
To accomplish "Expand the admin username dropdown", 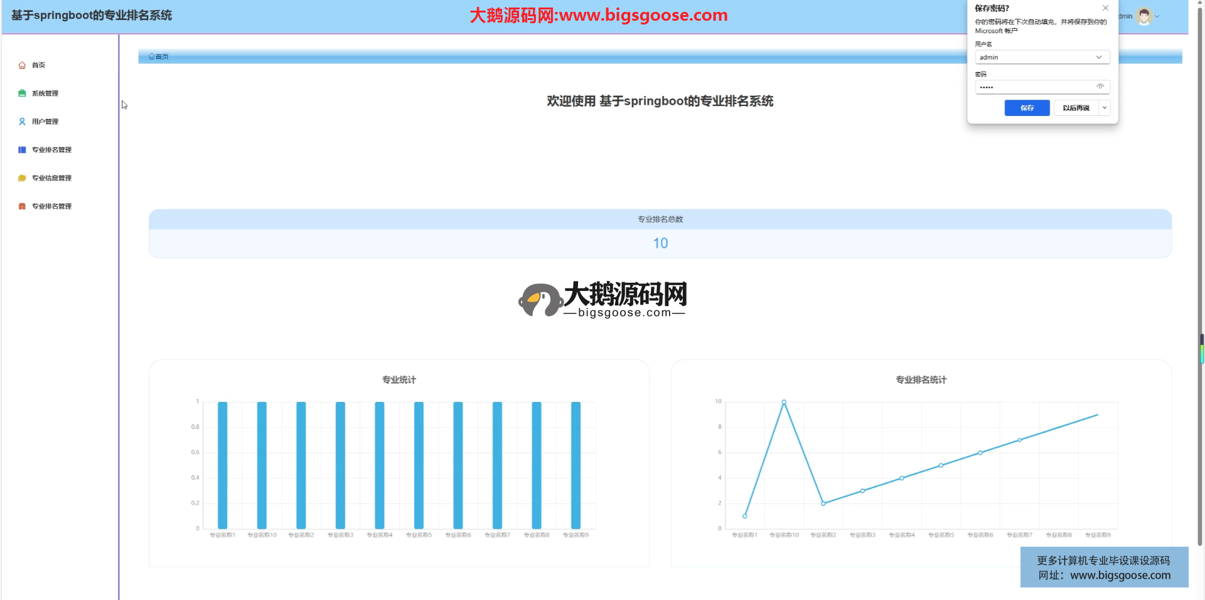I will tap(1098, 57).
